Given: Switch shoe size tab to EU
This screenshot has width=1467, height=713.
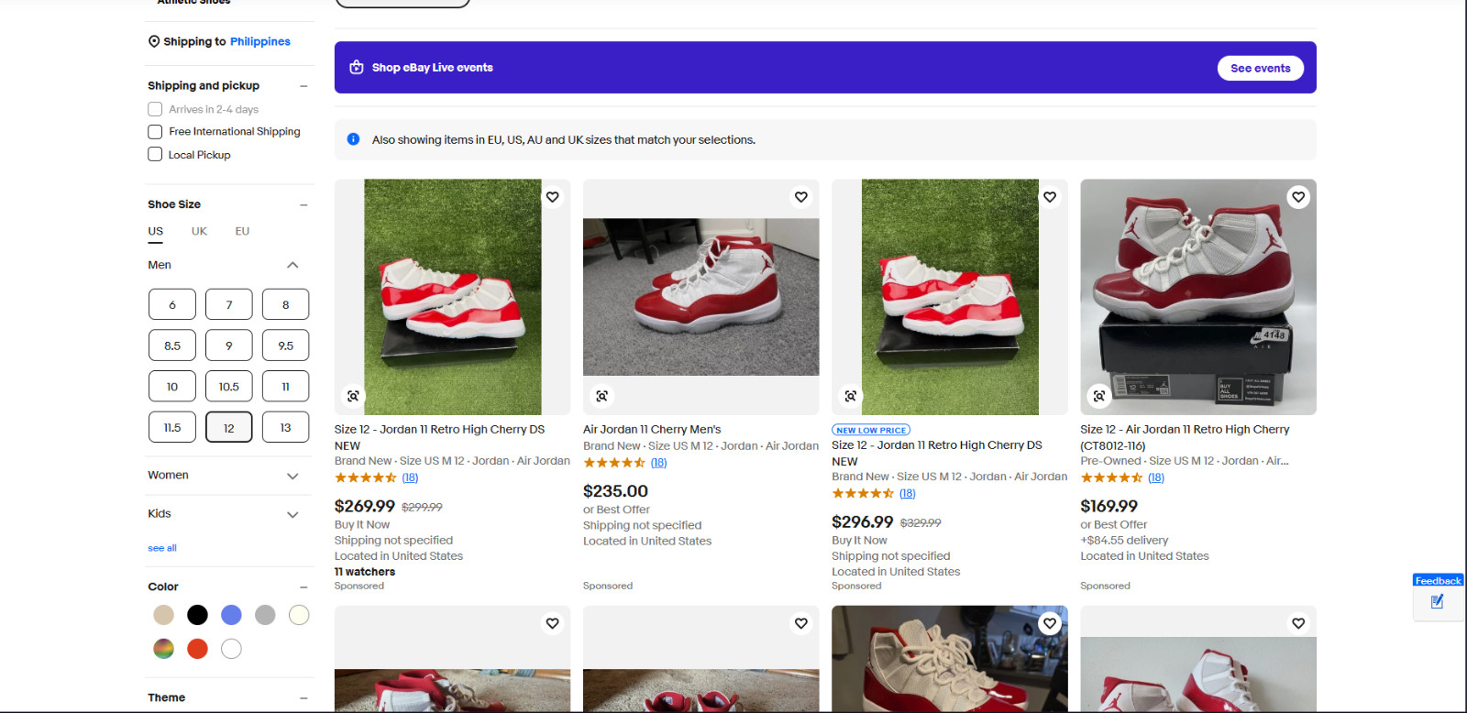Looking at the screenshot, I should tap(242, 231).
